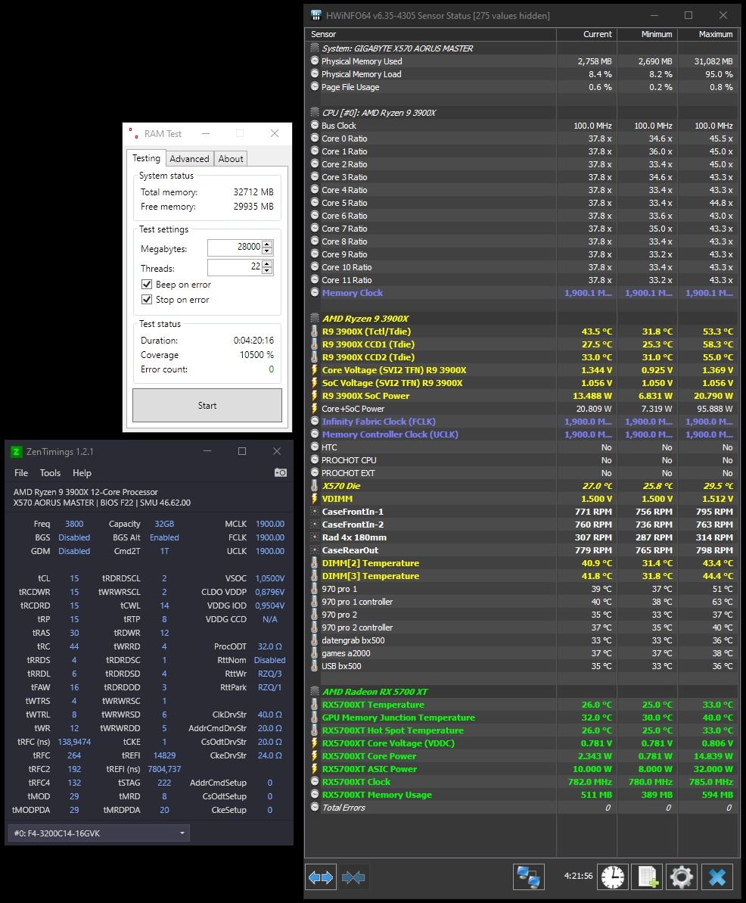
Task: Click the log file sheet icon in HWiNFO
Action: [647, 877]
